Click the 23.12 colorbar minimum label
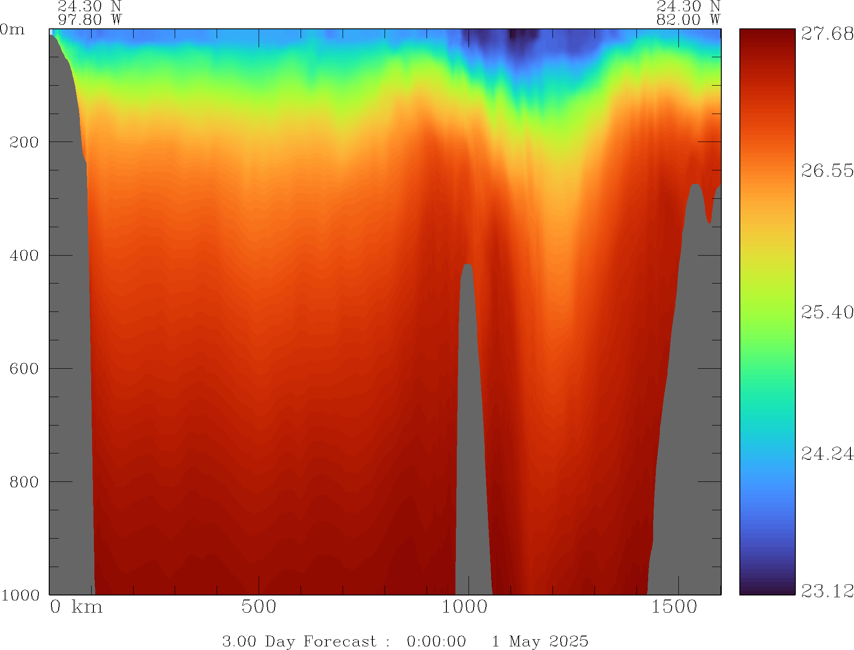 pos(827,590)
